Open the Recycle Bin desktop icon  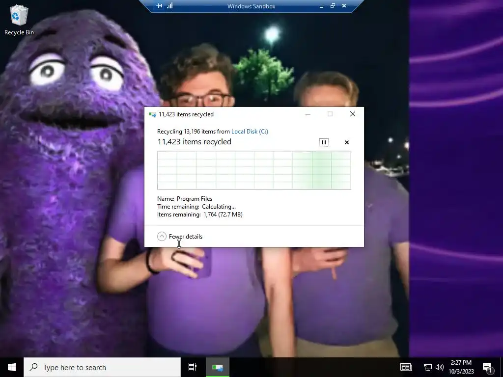click(19, 20)
